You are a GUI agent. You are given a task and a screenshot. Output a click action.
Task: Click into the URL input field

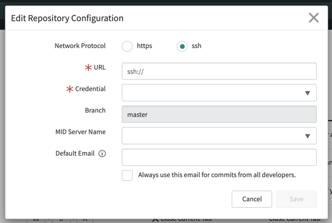click(219, 71)
